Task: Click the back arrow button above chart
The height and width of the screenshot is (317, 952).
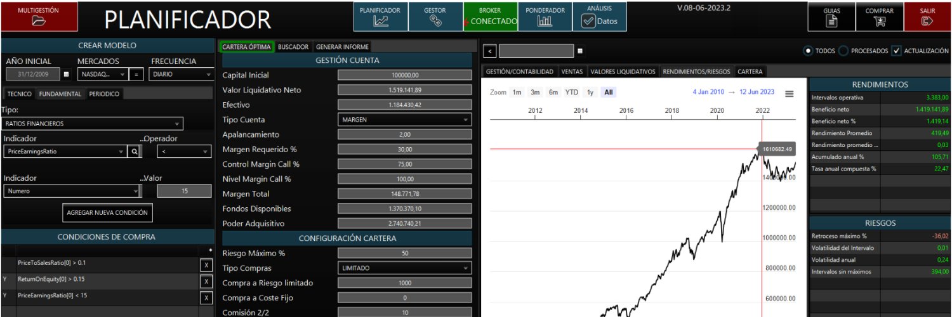Action: tap(491, 51)
